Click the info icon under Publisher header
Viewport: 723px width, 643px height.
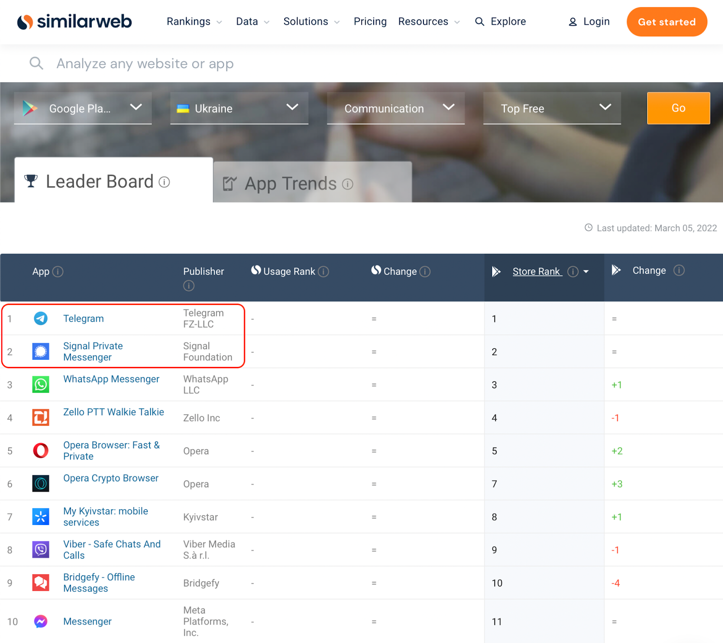[x=189, y=286]
